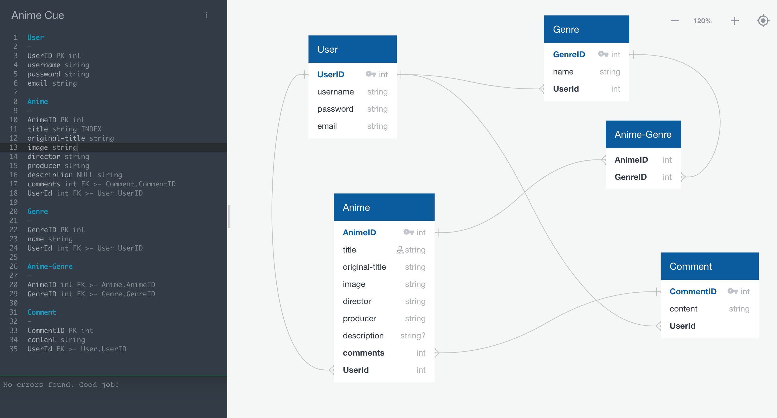The image size is (777, 418).
Task: Select the Anime-Genre table header
Action: click(x=643, y=134)
